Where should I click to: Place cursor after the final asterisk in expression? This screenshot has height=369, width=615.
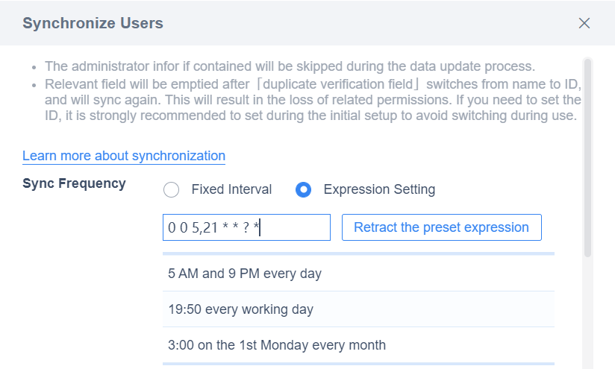[x=260, y=227]
